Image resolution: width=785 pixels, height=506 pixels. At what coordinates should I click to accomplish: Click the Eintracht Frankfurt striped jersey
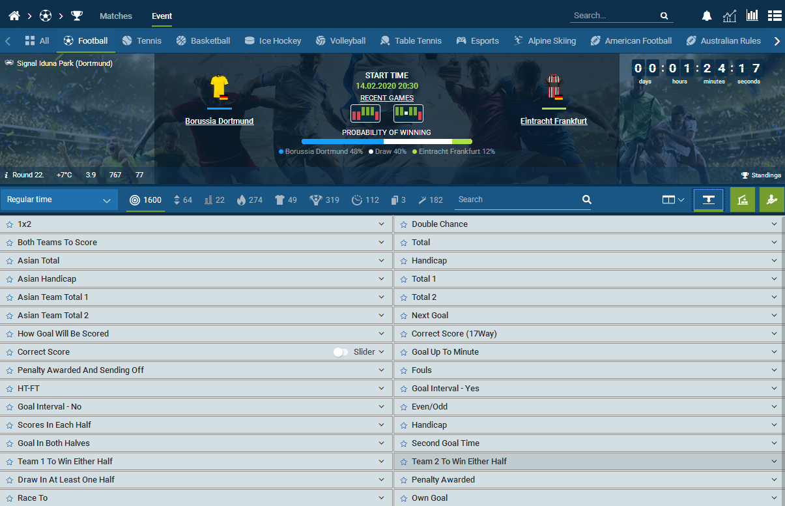tap(554, 87)
